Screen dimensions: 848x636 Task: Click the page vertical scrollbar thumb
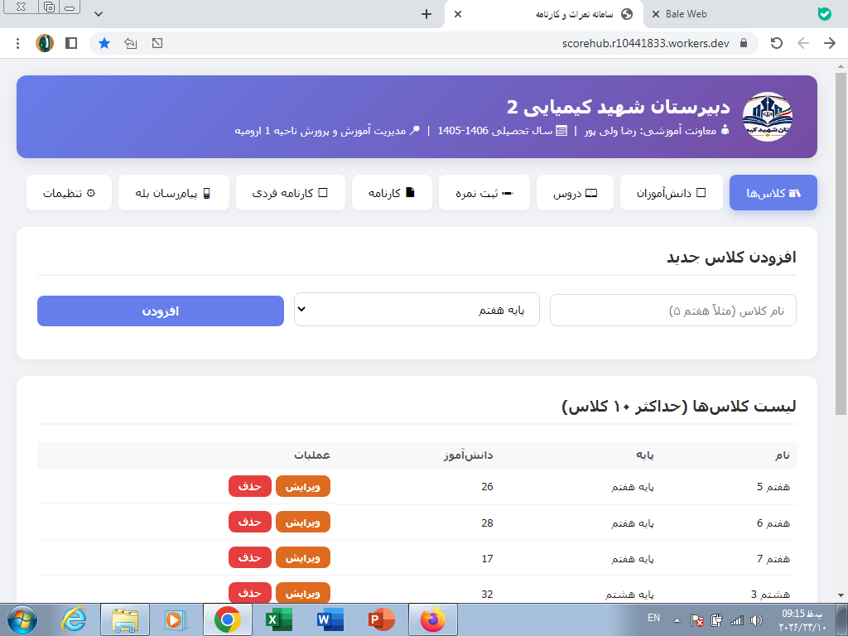pyautogui.click(x=841, y=243)
